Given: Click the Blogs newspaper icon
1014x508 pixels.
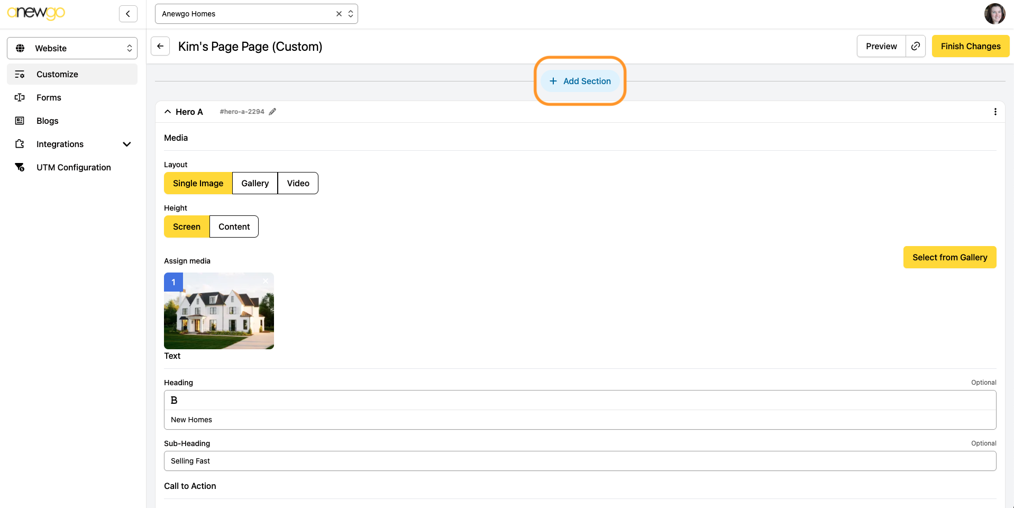Looking at the screenshot, I should [20, 121].
